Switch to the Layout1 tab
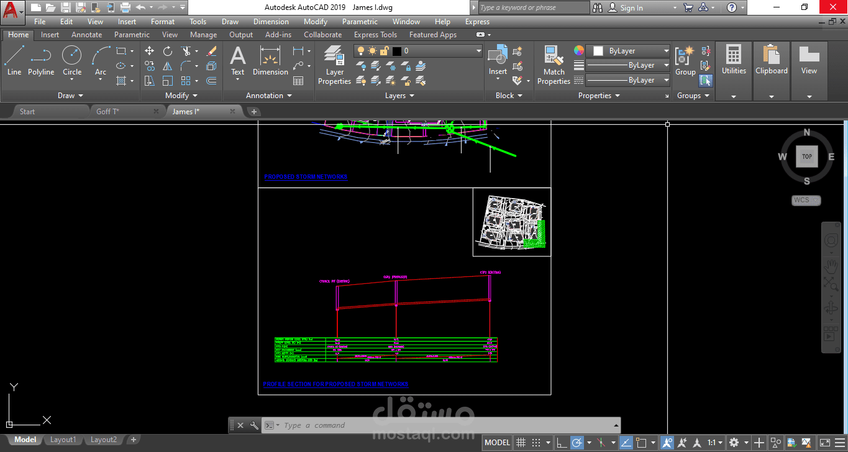Screen dimensions: 848x452 pyautogui.click(x=63, y=440)
